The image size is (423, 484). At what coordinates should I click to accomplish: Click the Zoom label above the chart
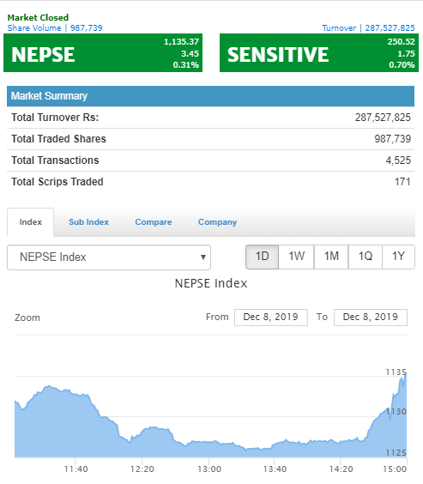coord(27,318)
